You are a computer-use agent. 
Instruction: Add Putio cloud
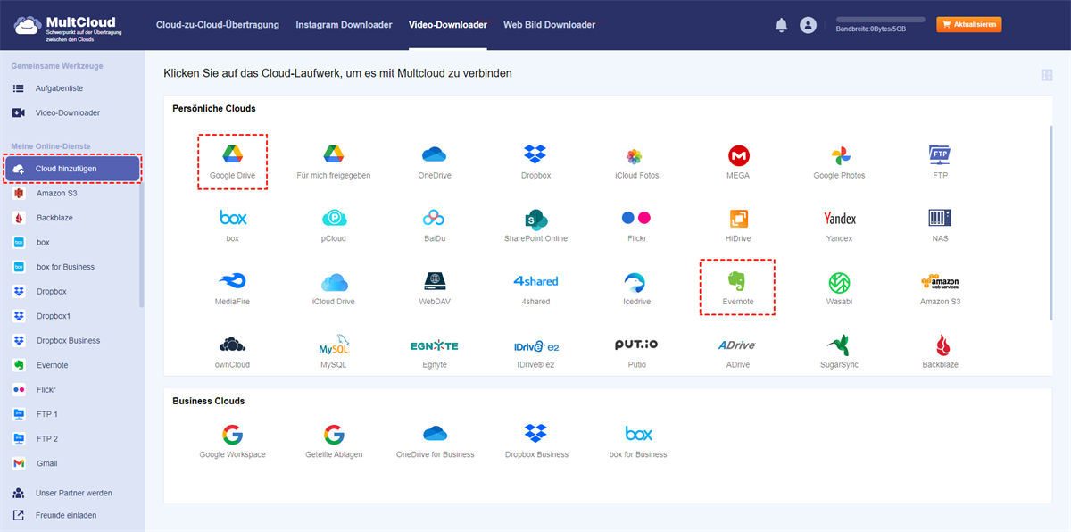636,345
